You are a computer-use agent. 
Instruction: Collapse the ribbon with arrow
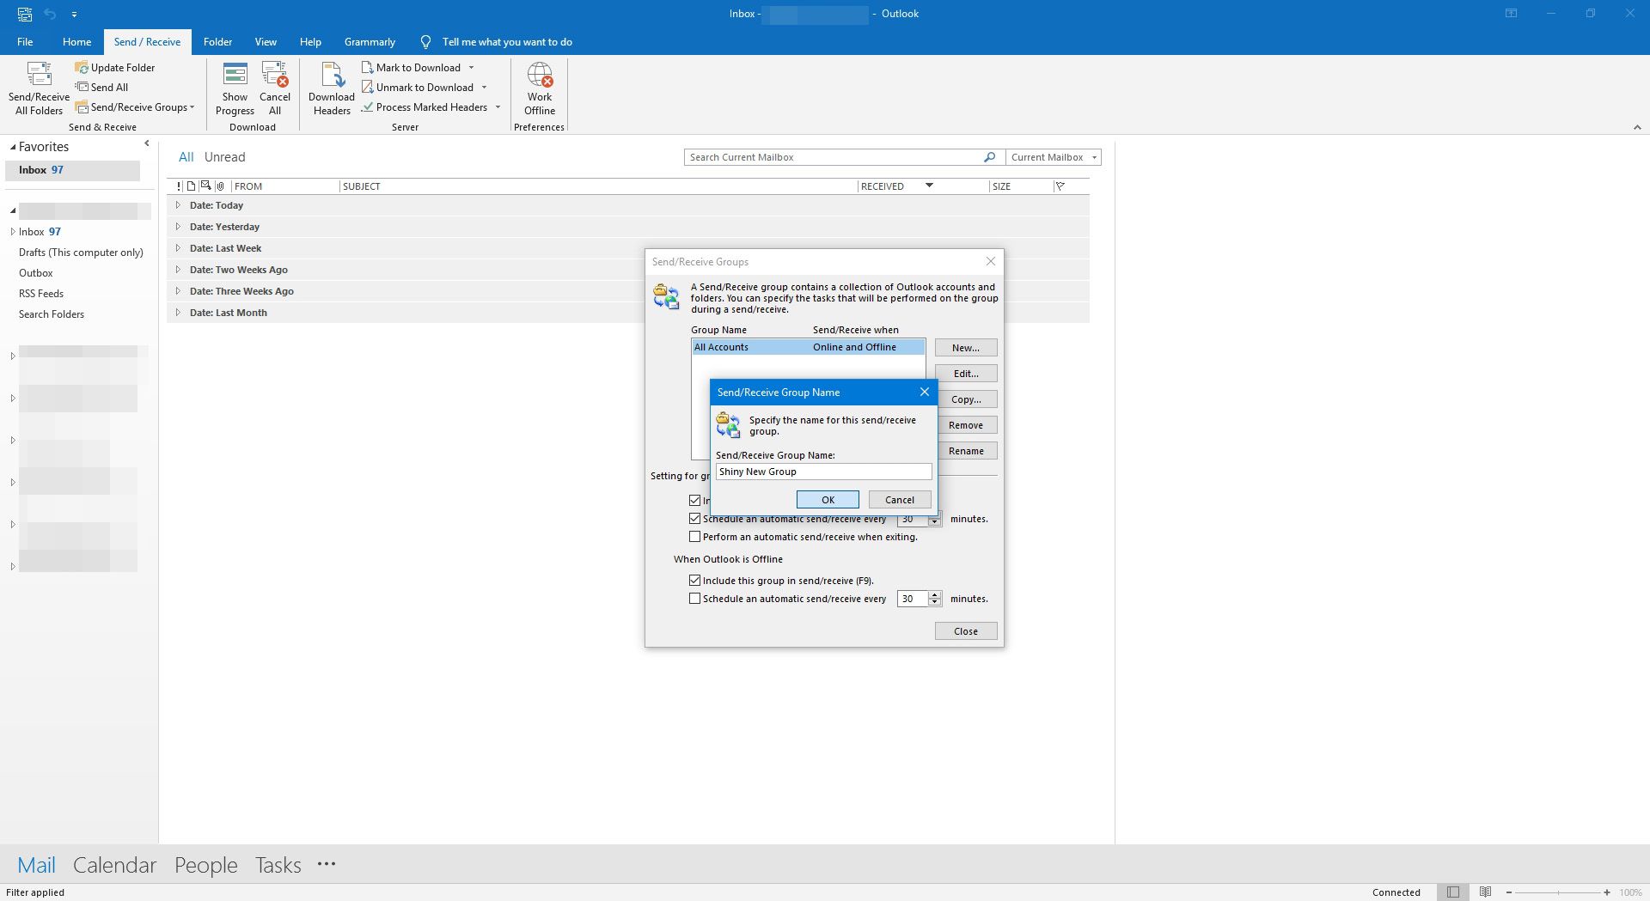pyautogui.click(x=1637, y=127)
